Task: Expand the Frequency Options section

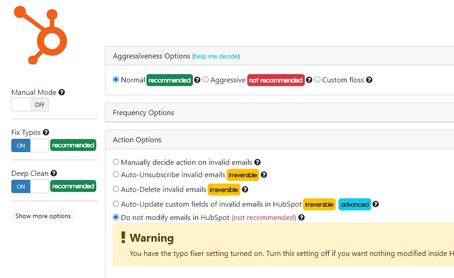Action: click(x=279, y=112)
